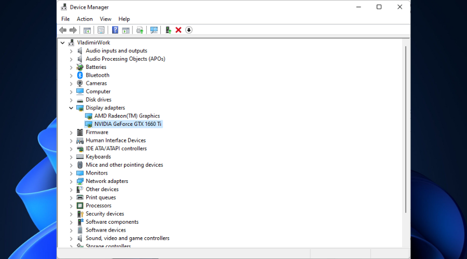Image resolution: width=467 pixels, height=259 pixels.
Task: Expand Audio inputs and outputs
Action: tap(71, 51)
